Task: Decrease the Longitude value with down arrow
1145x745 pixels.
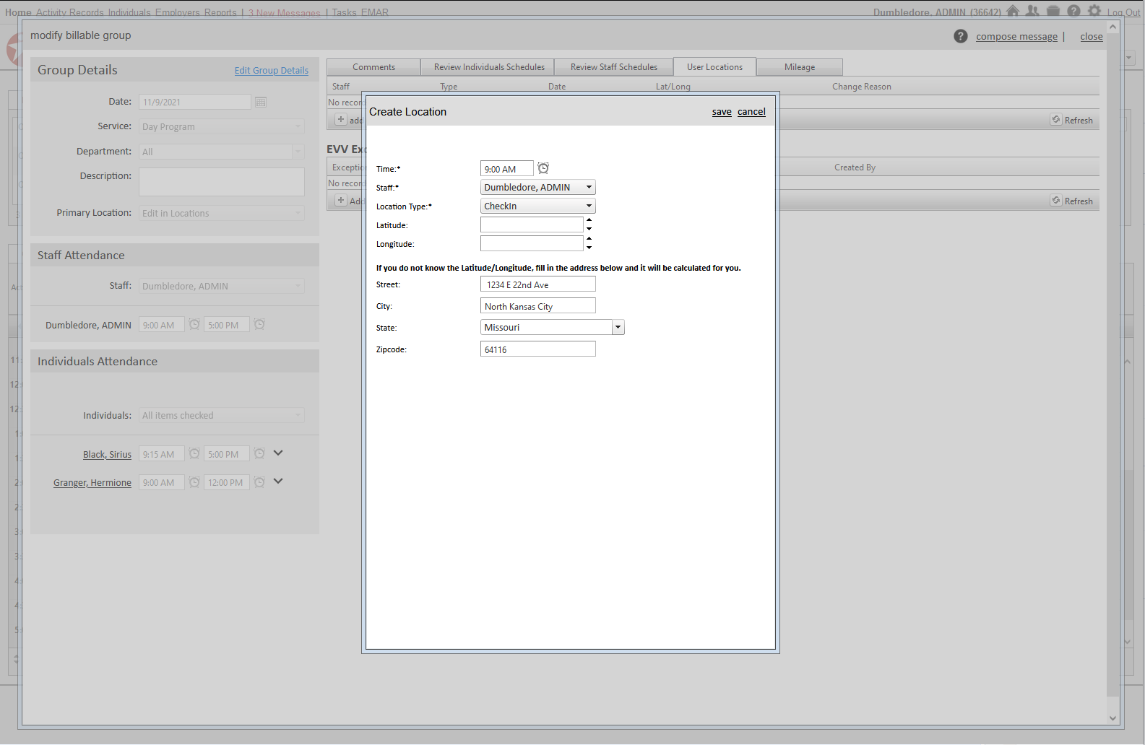Action: click(x=589, y=248)
